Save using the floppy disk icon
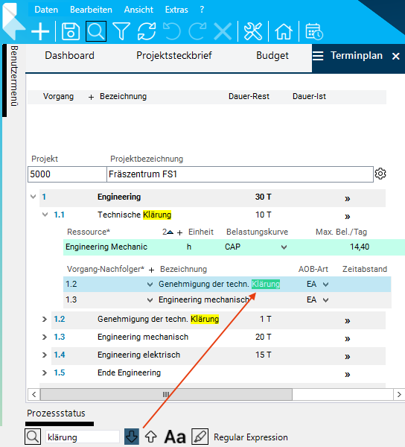 [x=71, y=31]
